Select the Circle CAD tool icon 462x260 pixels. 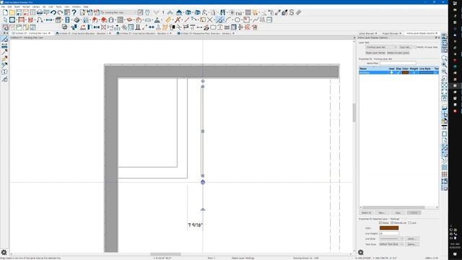tap(237, 20)
